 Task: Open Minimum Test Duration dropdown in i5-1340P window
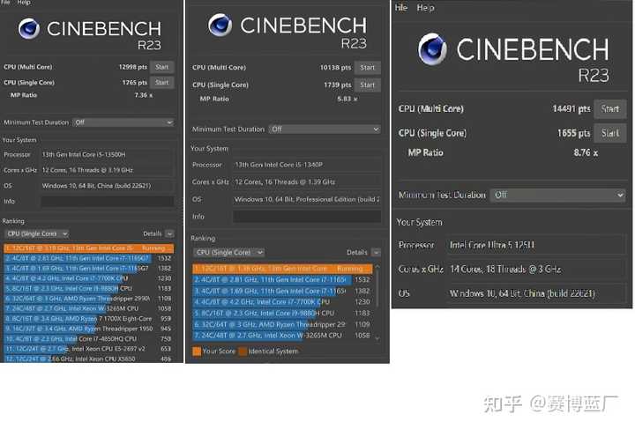coord(325,129)
